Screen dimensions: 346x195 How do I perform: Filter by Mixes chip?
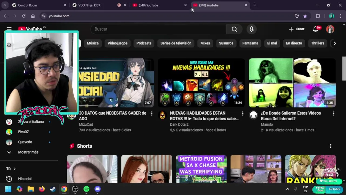click(205, 43)
